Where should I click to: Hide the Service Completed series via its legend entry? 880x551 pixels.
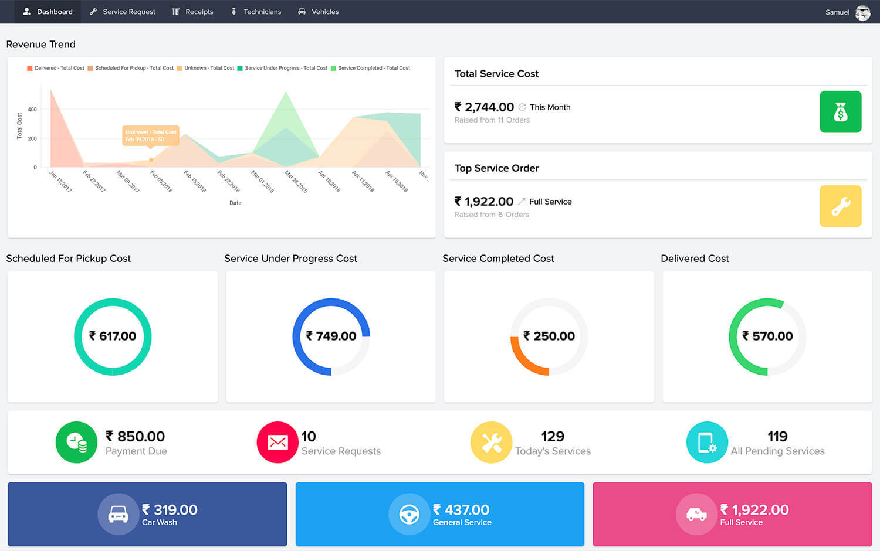pos(371,68)
